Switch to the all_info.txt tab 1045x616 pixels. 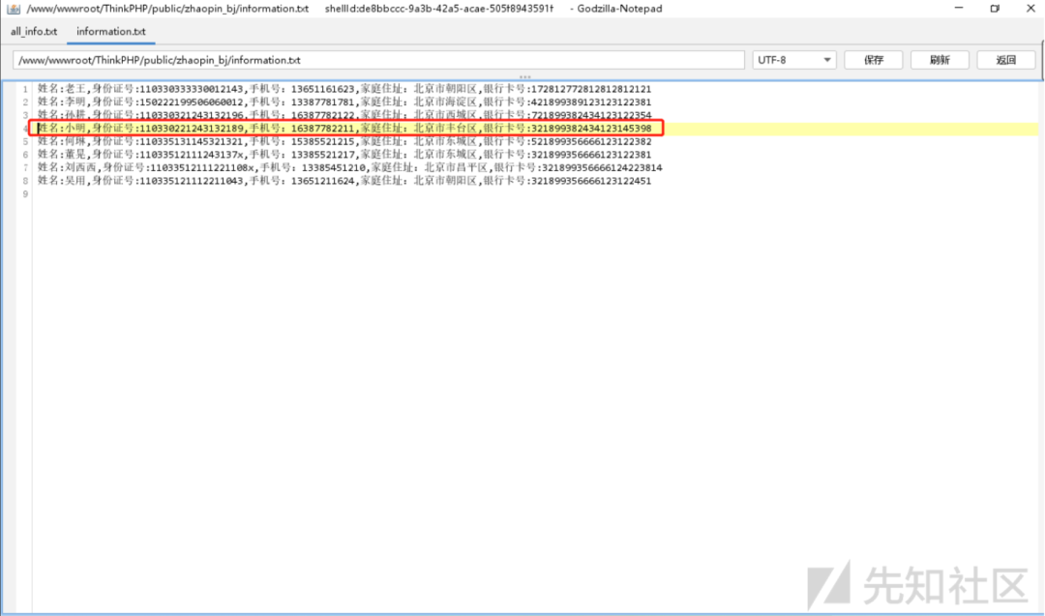[x=34, y=31]
